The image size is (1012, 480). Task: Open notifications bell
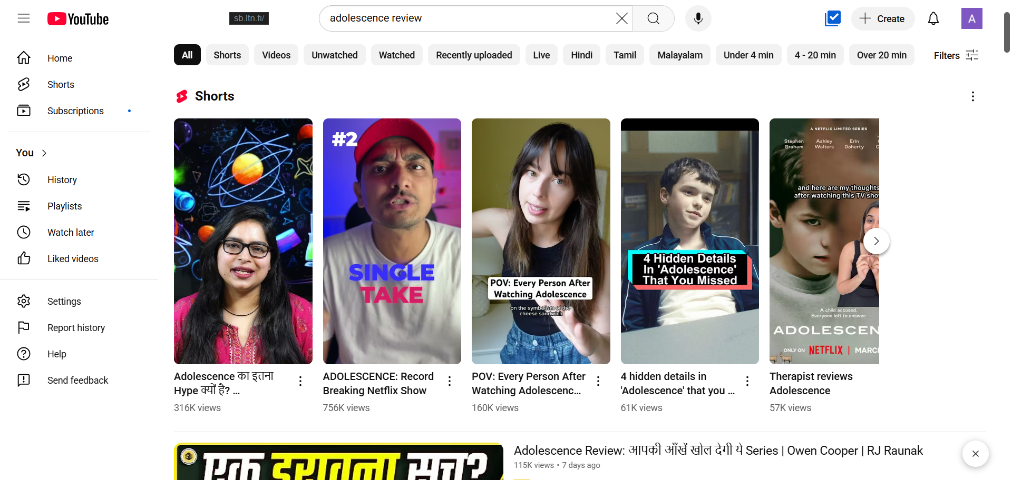point(933,18)
